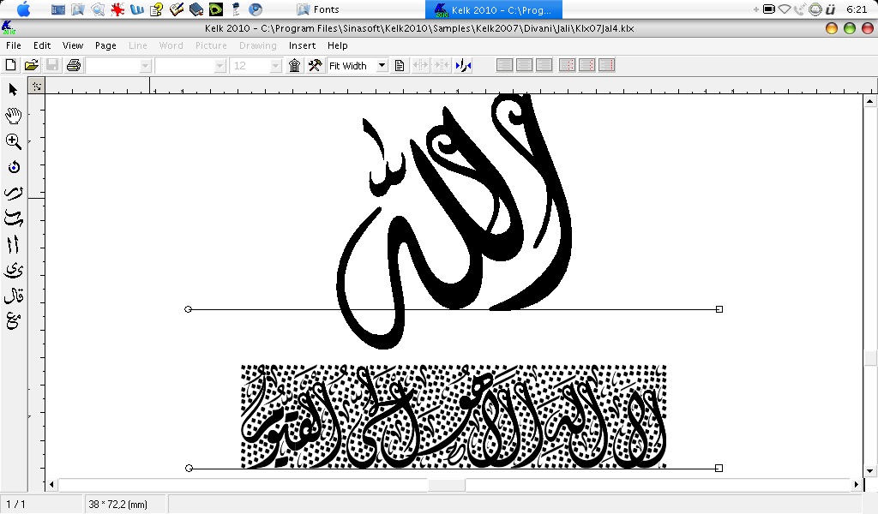
Task: Click the Save floppy disk icon
Action: tap(52, 65)
